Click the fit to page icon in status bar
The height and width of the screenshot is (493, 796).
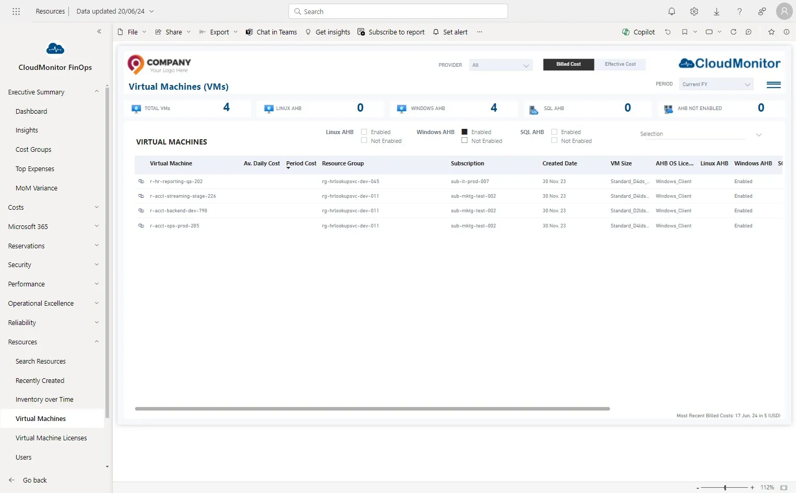click(x=783, y=487)
